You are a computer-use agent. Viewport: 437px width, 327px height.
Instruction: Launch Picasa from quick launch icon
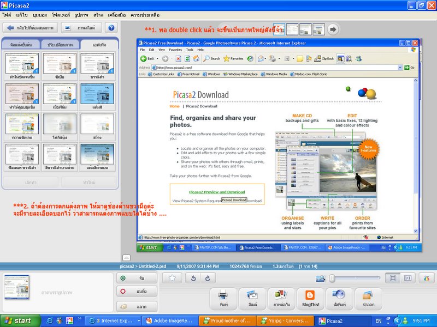click(69, 321)
